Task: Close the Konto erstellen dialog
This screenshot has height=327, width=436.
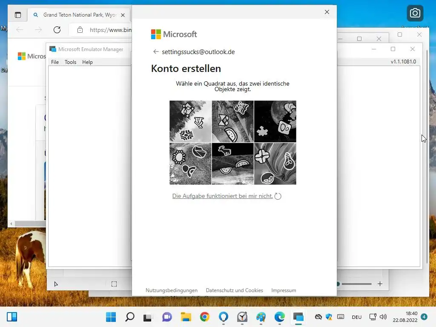Action: tap(327, 12)
